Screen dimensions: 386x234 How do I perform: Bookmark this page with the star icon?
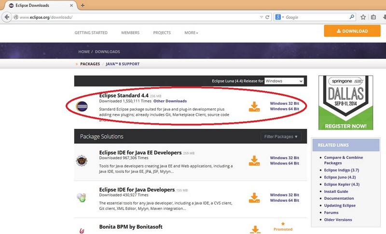pos(363,17)
